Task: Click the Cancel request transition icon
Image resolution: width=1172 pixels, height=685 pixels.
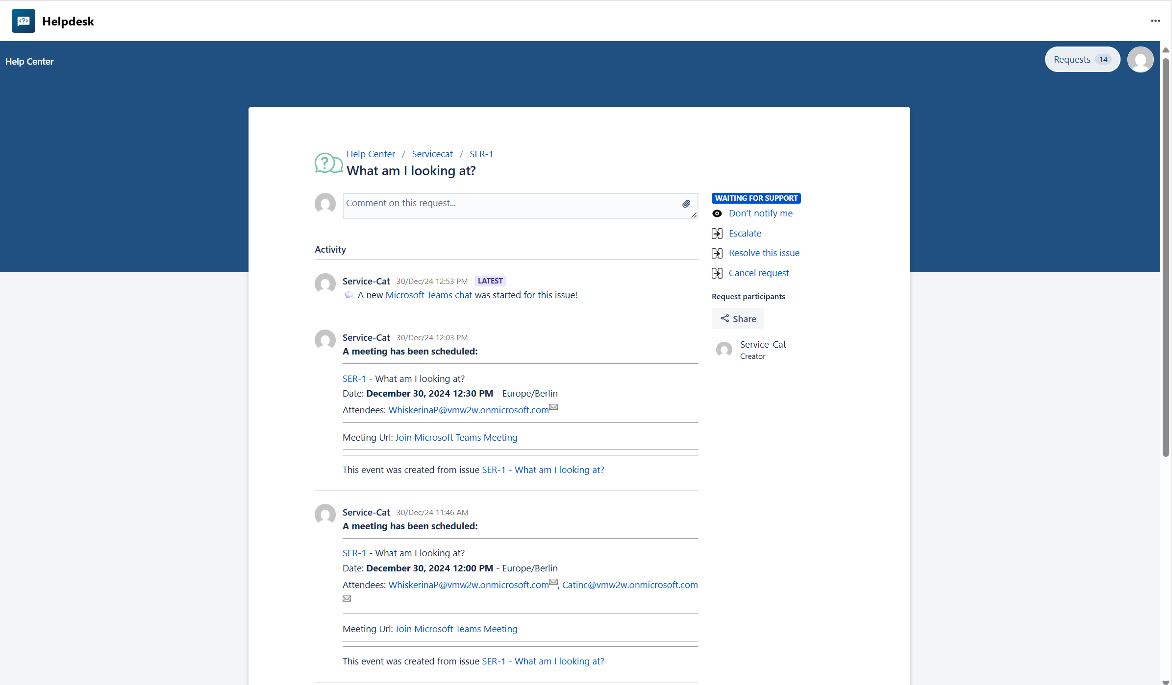Action: click(x=717, y=273)
